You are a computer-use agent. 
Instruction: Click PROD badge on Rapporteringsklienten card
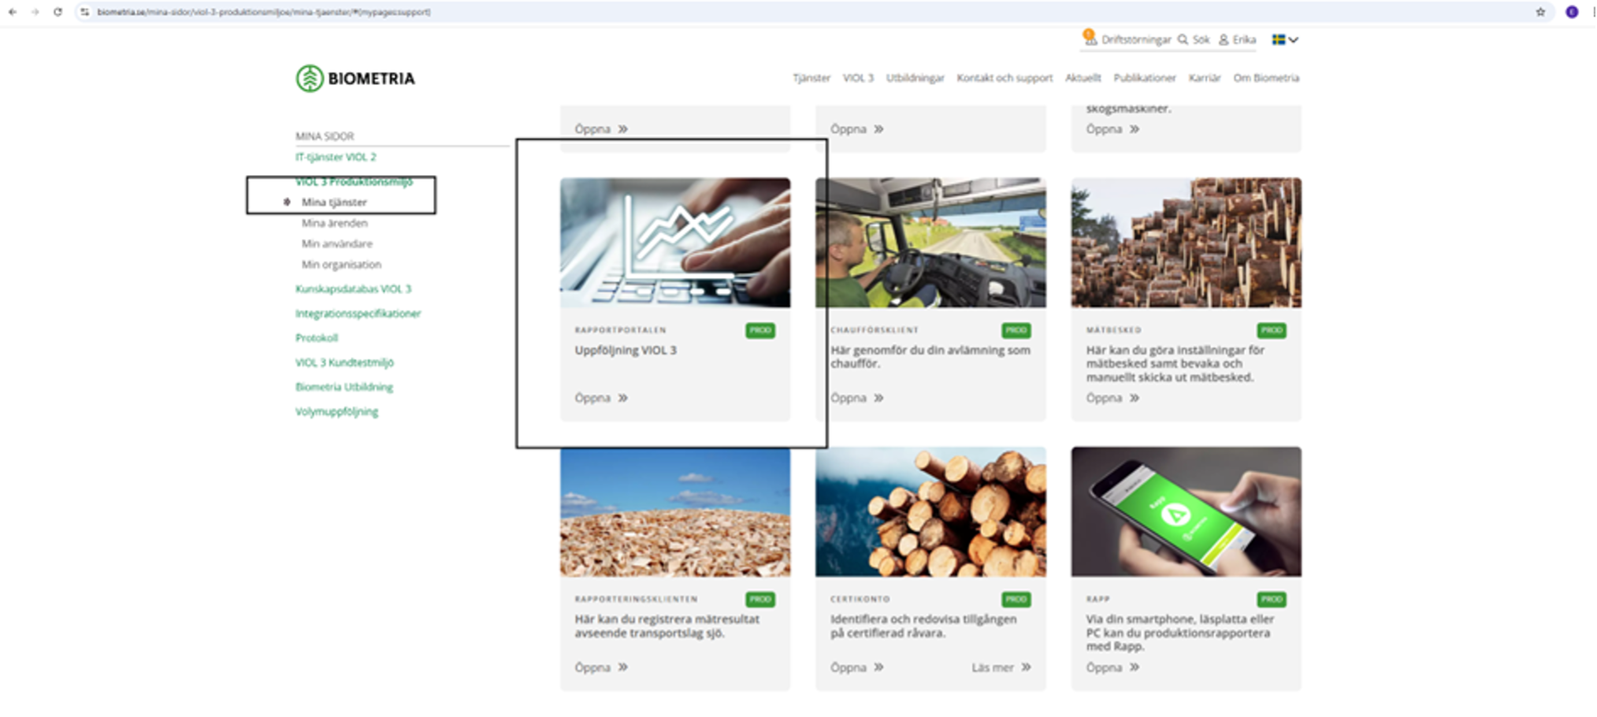point(760,600)
